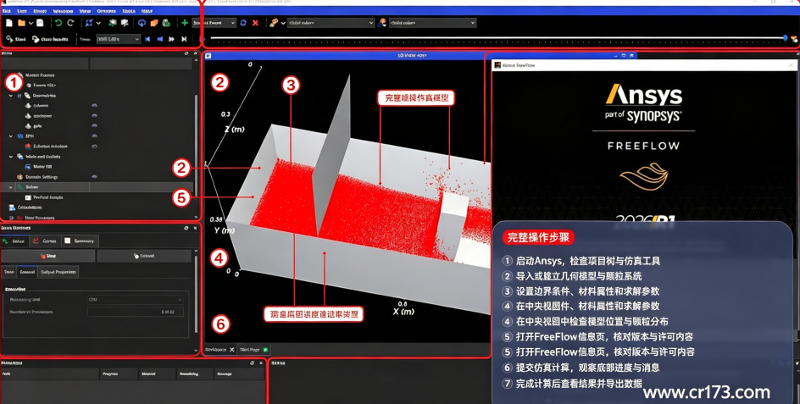This screenshot has width=800, height=404.
Task: Open the first Solid color dropdown
Action: point(331,23)
